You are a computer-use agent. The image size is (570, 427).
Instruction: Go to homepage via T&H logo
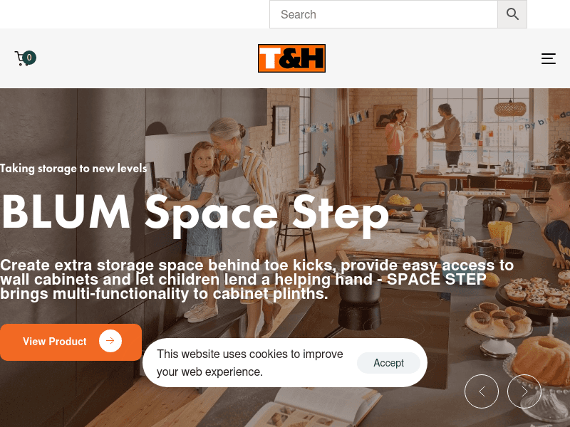coord(291,58)
